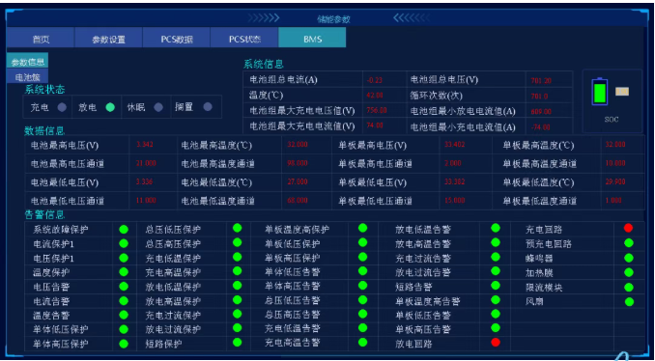Go to the PCS状态 tab
This screenshot has height=361, width=655.
(x=244, y=39)
